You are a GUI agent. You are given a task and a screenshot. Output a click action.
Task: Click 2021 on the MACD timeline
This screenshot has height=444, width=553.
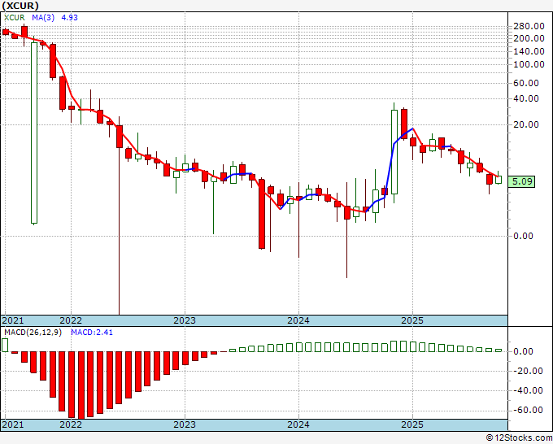pyautogui.click(x=13, y=424)
